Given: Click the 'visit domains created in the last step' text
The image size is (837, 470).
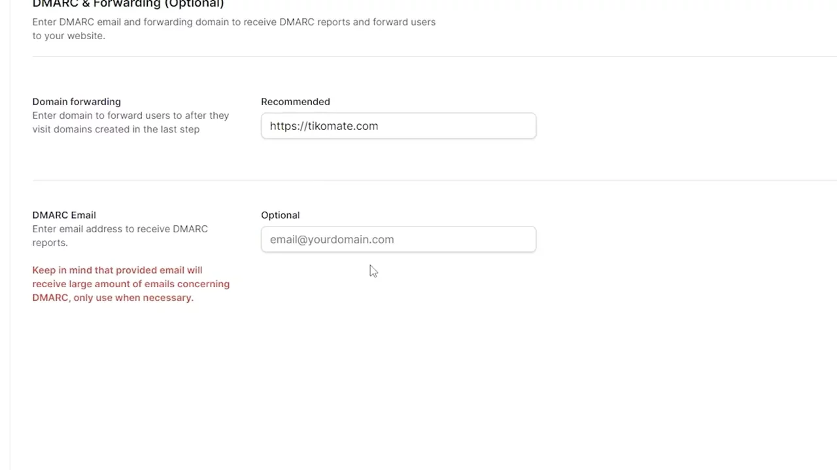Looking at the screenshot, I should click(116, 129).
